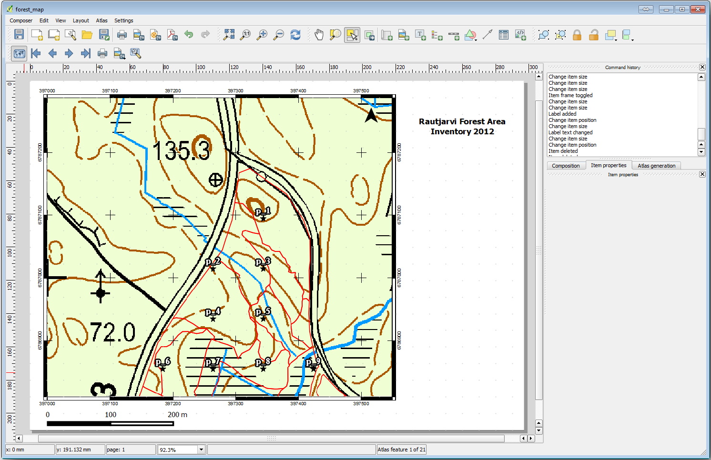Image resolution: width=711 pixels, height=460 pixels.
Task: Select the Add new map tool
Action: coord(386,34)
